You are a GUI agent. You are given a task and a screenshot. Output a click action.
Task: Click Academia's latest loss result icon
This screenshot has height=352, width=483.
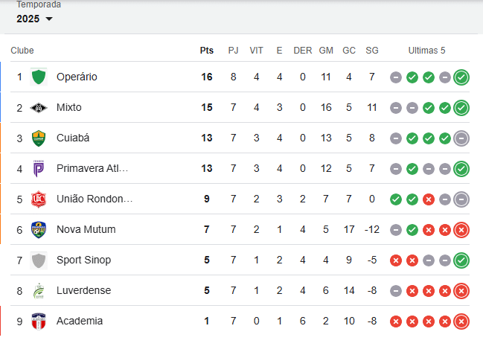pyautogui.click(x=461, y=321)
